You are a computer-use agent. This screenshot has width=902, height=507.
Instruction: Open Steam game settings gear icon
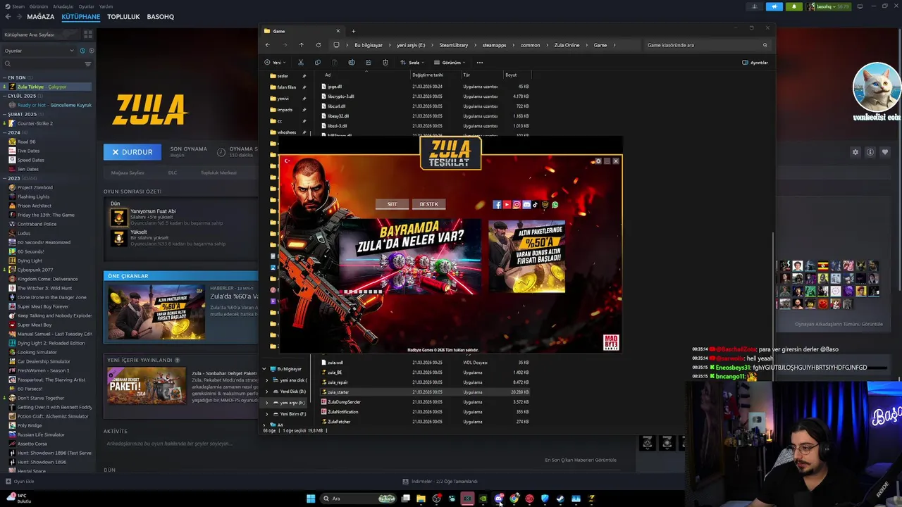point(855,152)
